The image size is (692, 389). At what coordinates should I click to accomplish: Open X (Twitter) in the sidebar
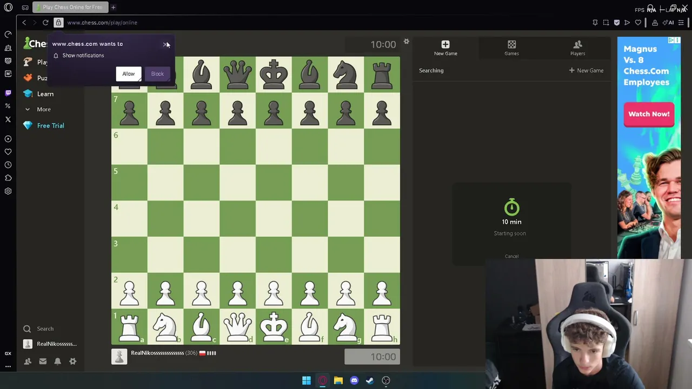coord(8,119)
